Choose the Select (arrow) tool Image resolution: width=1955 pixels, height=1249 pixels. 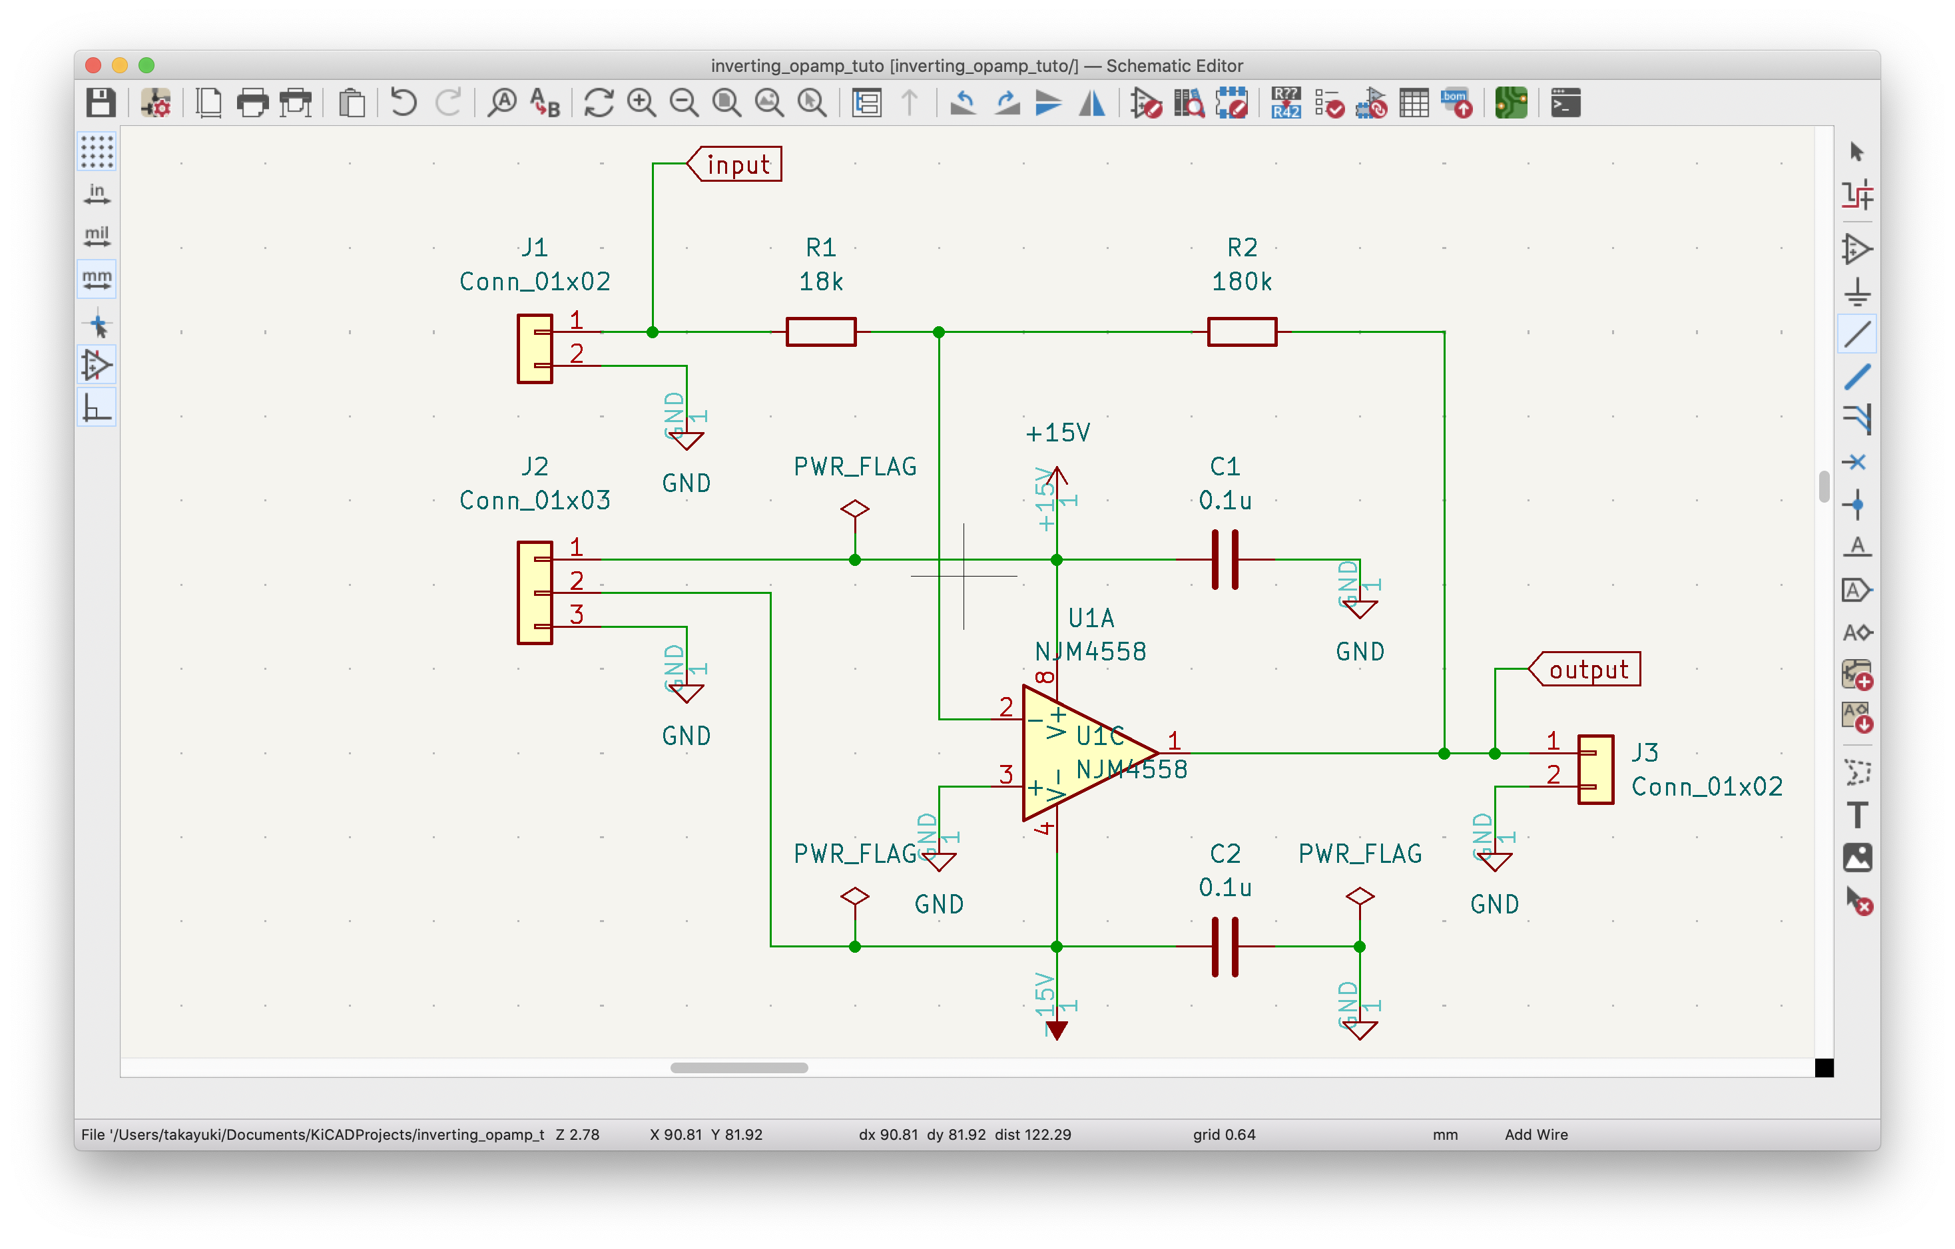click(1856, 152)
